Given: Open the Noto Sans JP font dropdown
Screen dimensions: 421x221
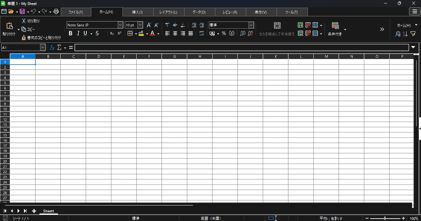Looking at the screenshot, I should click(x=120, y=25).
